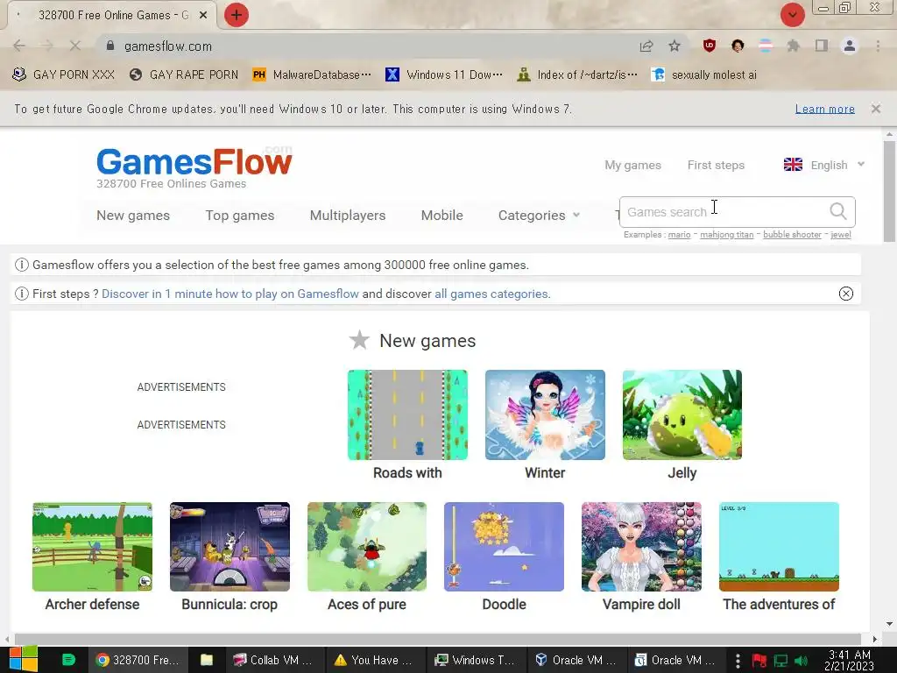Open the Windows Start button

(24, 660)
